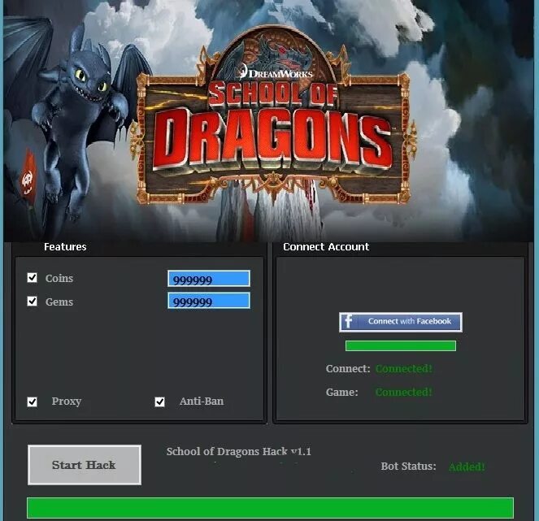Image resolution: width=539 pixels, height=521 pixels.
Task: Click the Game: label
Action: coord(341,392)
